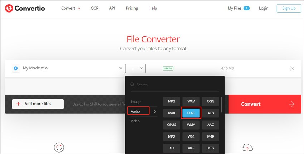
Task: Choose MP3 format
Action: (171, 101)
